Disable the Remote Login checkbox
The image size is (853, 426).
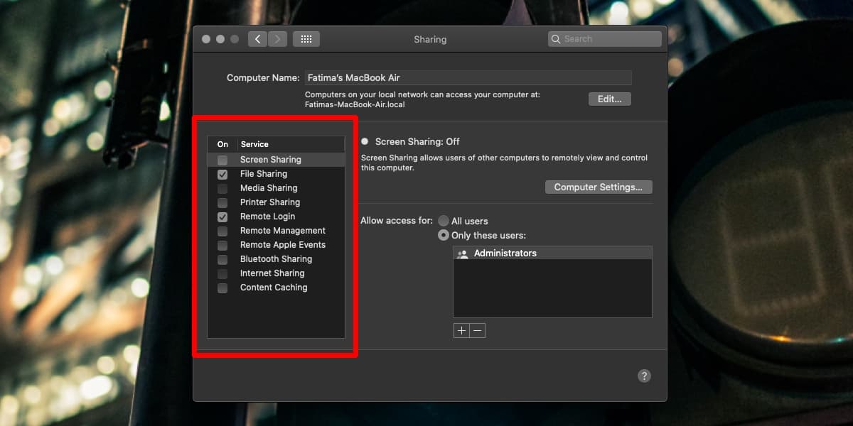(222, 217)
